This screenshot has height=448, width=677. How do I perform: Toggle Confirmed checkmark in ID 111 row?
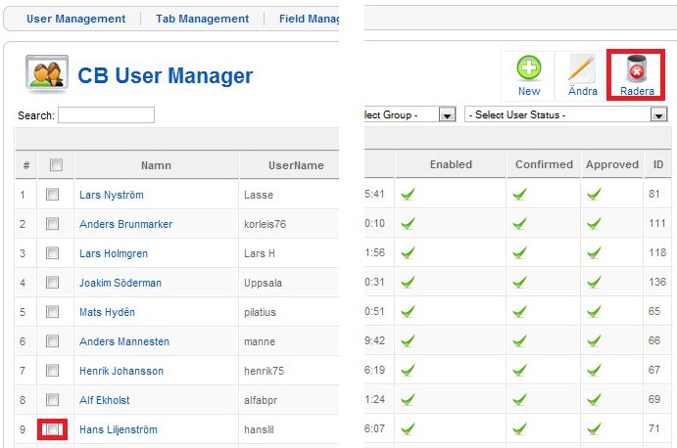pos(520,223)
